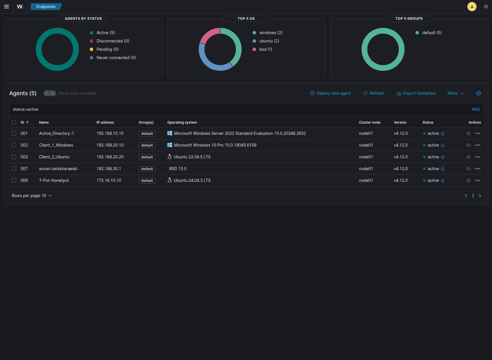Open Rows per page dropdown
Image resolution: width=492 pixels, height=360 pixels.
click(x=32, y=196)
